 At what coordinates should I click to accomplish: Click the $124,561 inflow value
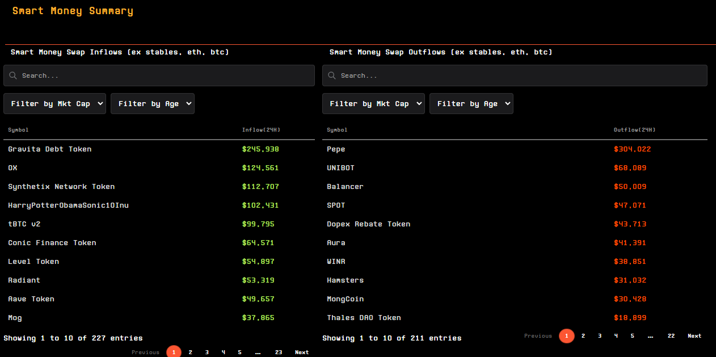(260, 168)
